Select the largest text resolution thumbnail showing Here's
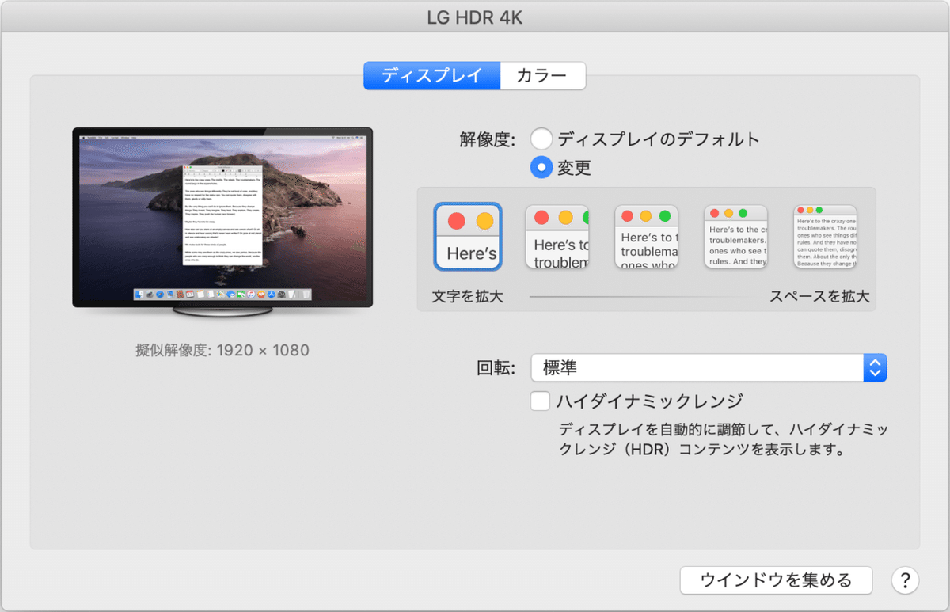950x612 pixels. (467, 236)
